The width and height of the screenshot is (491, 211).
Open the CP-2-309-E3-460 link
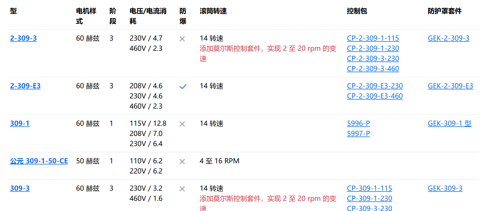375,96
